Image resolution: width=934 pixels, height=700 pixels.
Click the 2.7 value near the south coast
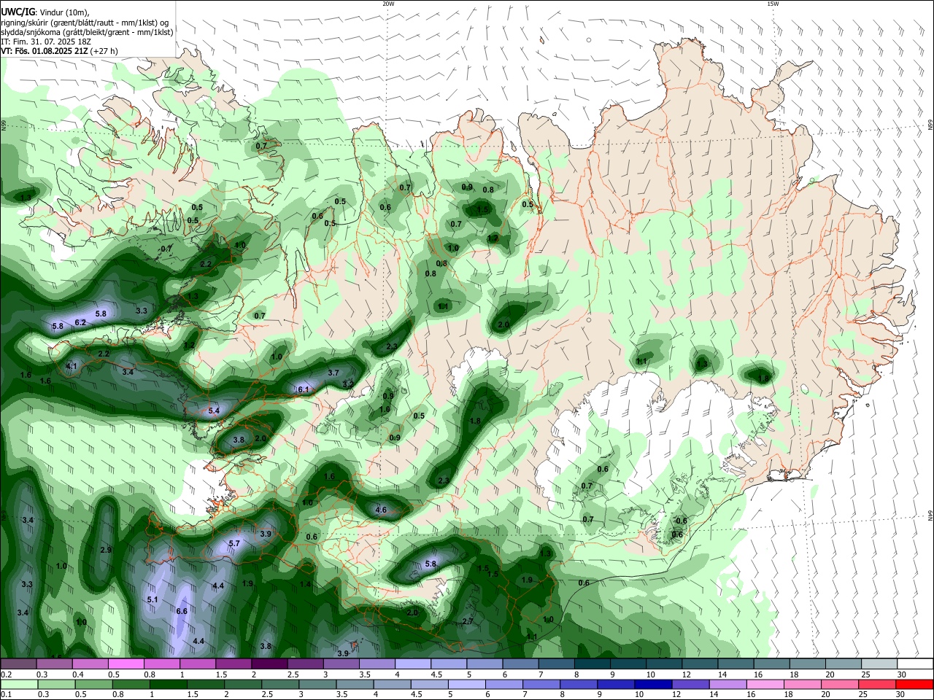coord(468,621)
